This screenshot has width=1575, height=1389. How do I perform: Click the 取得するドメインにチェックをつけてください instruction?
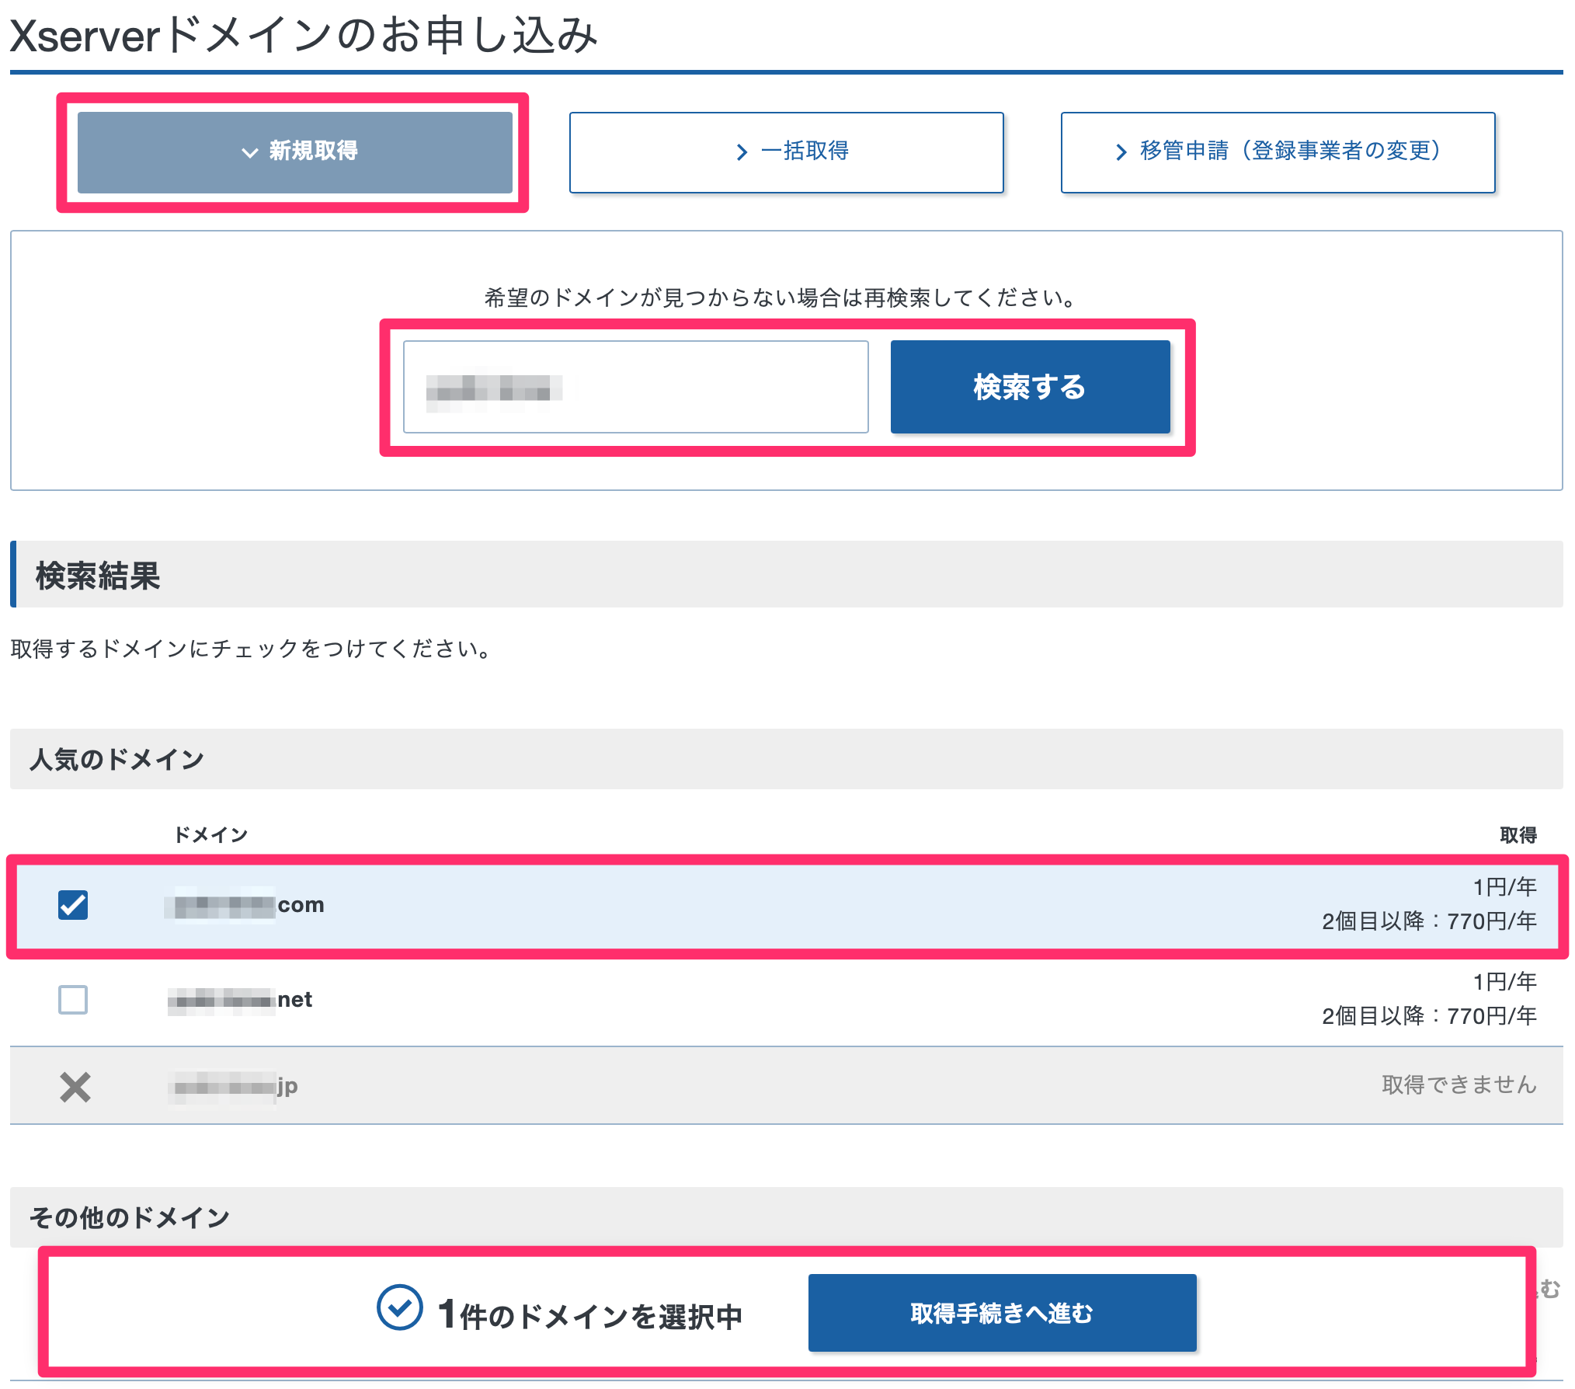coord(252,648)
